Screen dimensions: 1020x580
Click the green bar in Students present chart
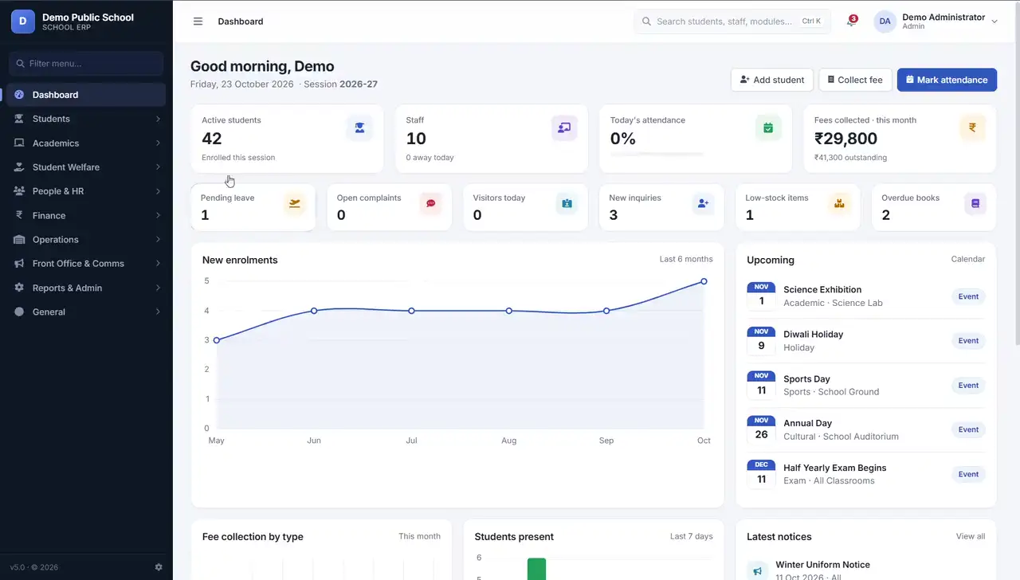[536, 569]
